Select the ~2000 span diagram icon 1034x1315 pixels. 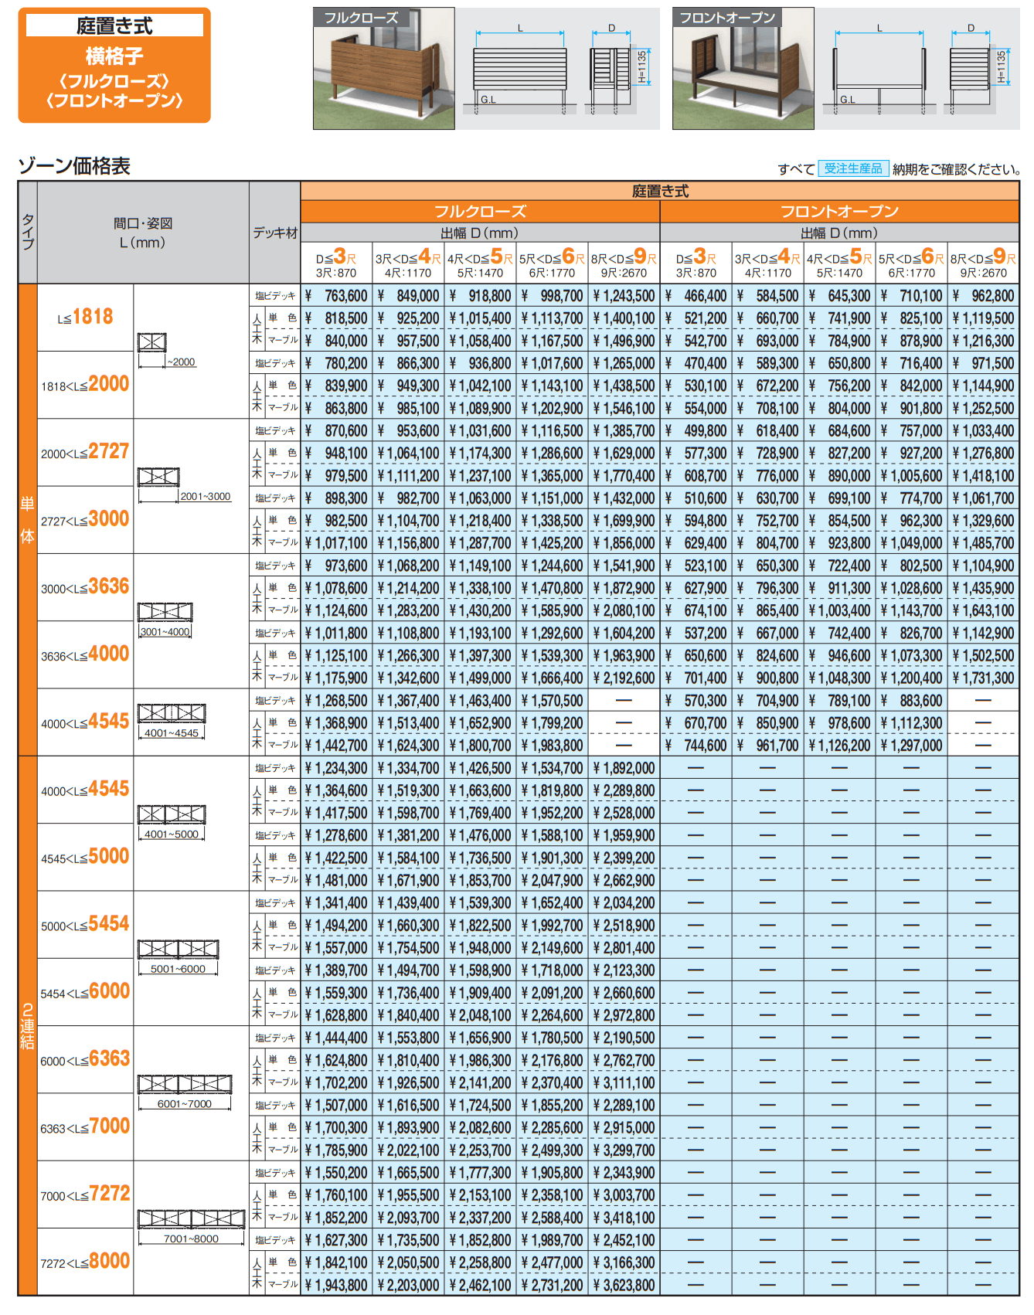tap(152, 342)
